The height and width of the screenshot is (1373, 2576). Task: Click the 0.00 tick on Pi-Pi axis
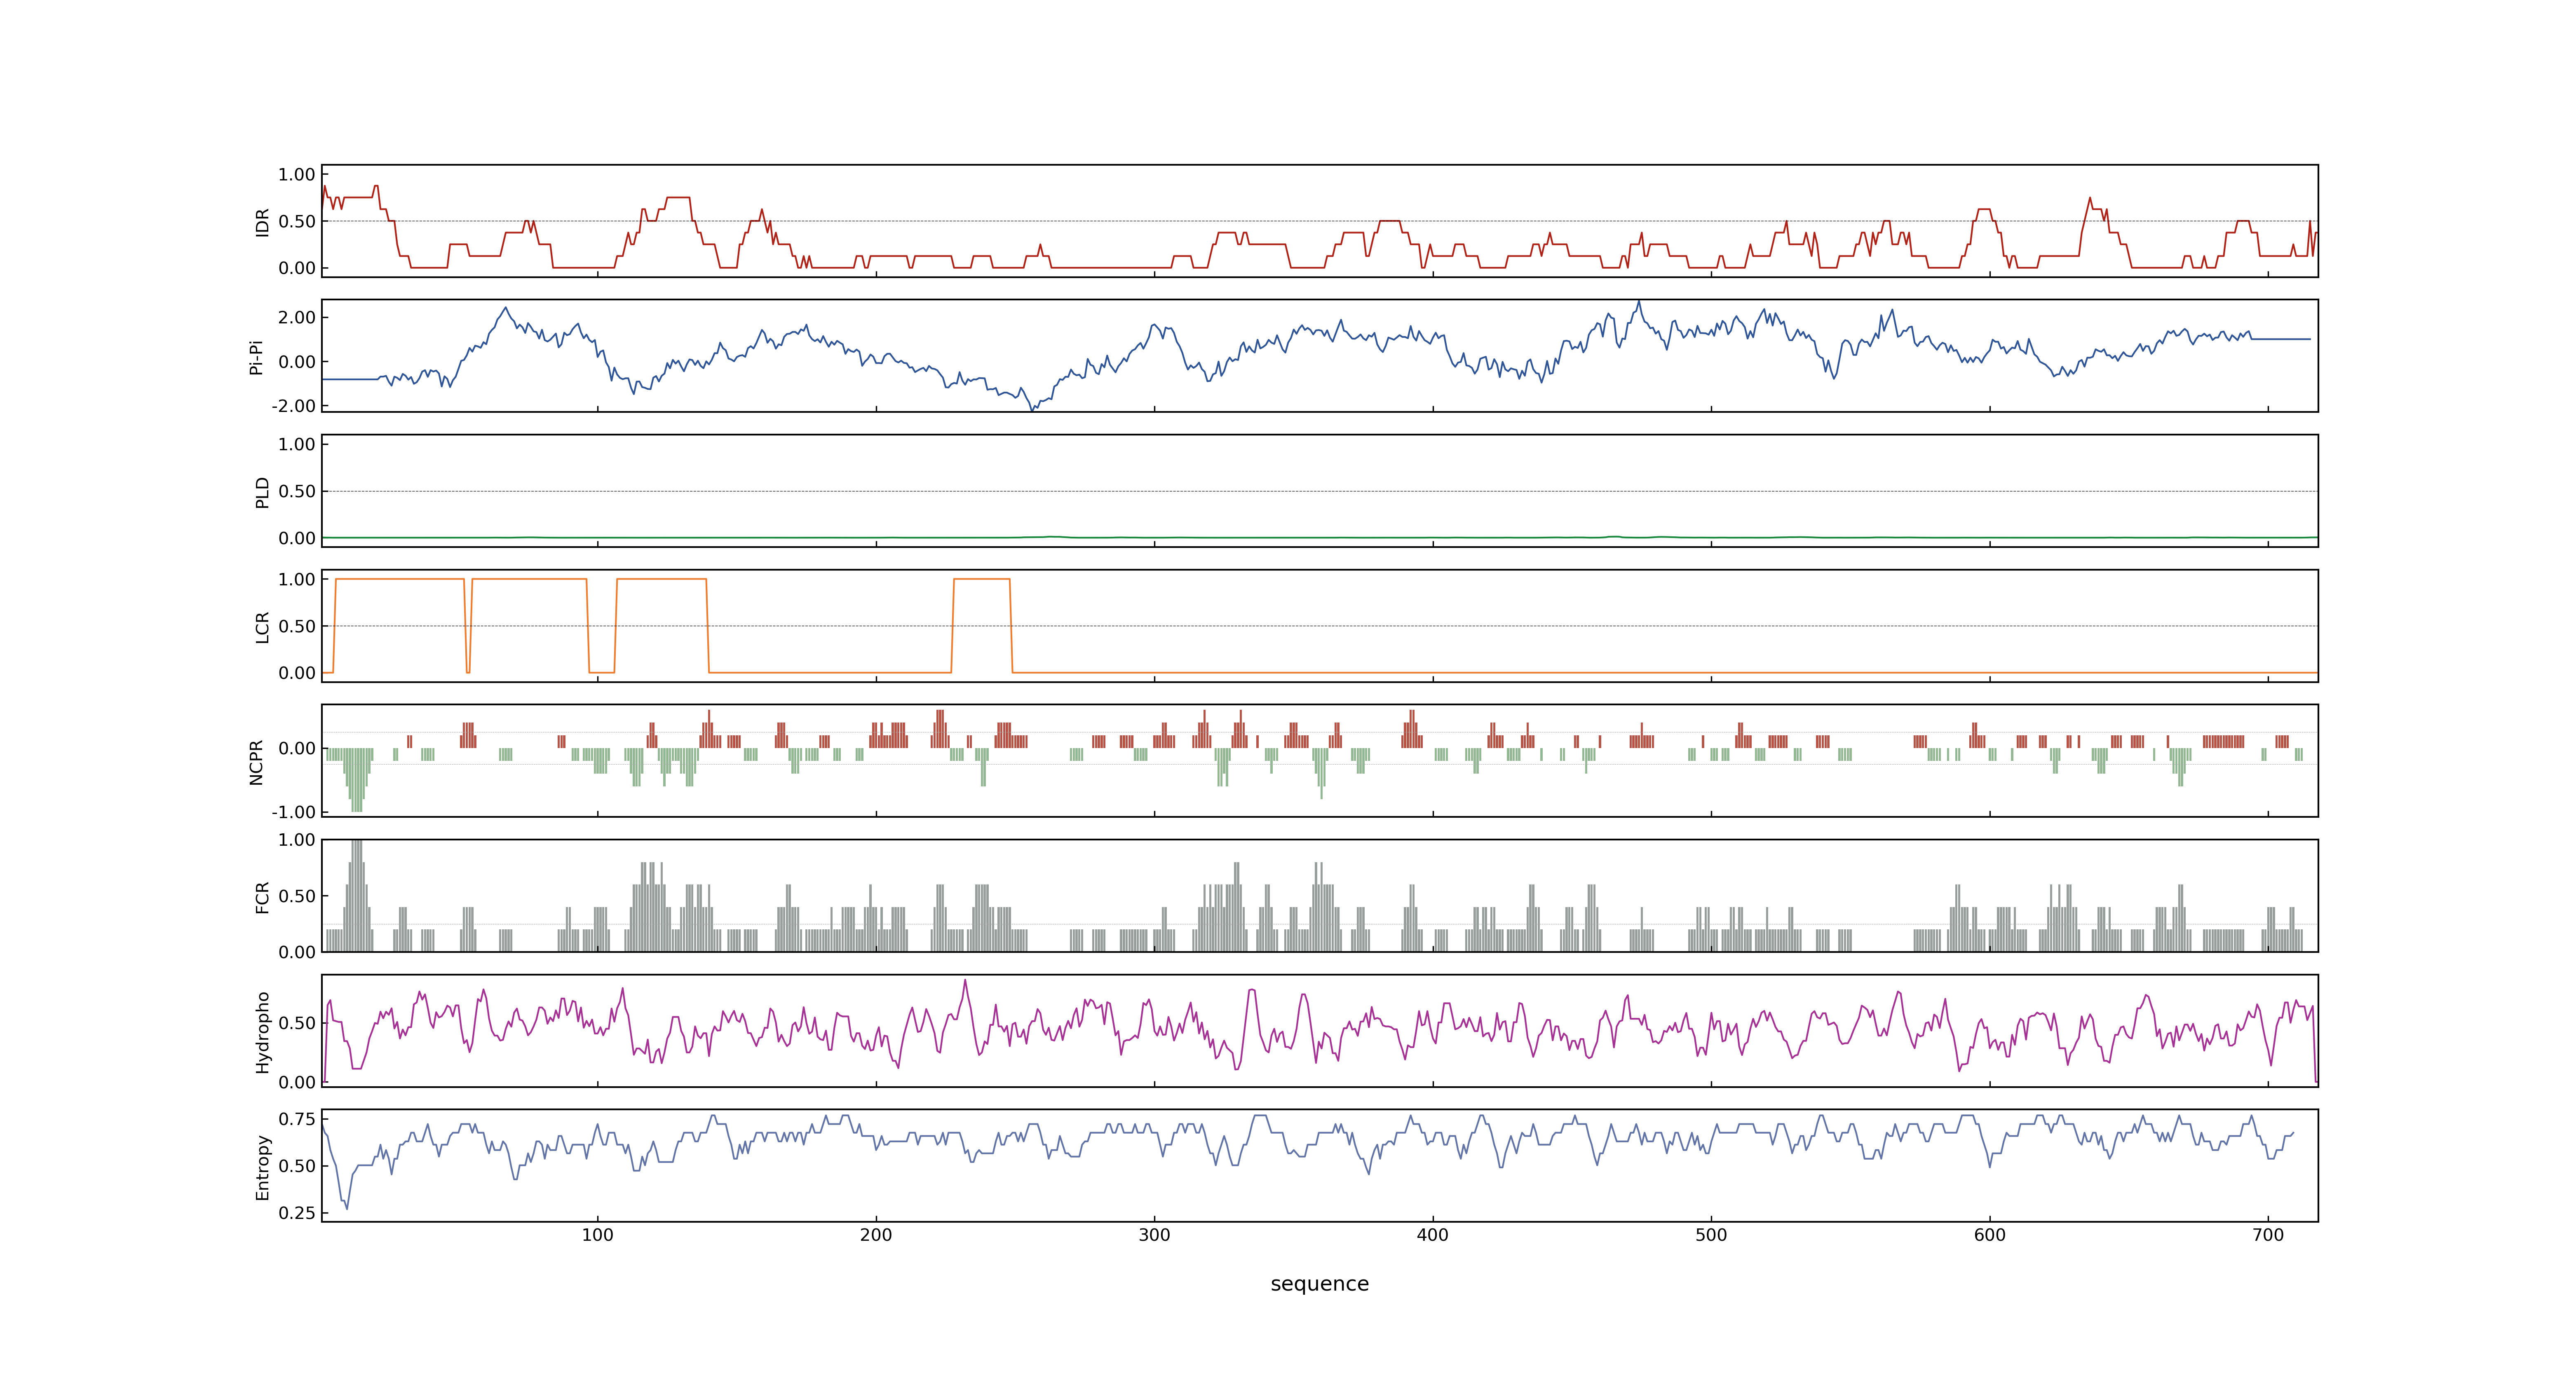(297, 362)
